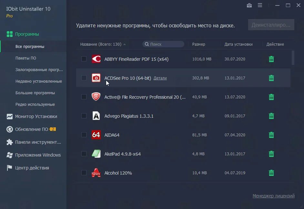Viewport: 304px width, 209px height.
Task: Open Большие программы section
Action: tap(35, 93)
